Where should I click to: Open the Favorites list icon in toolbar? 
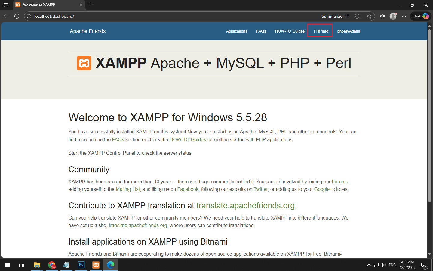click(x=382, y=16)
